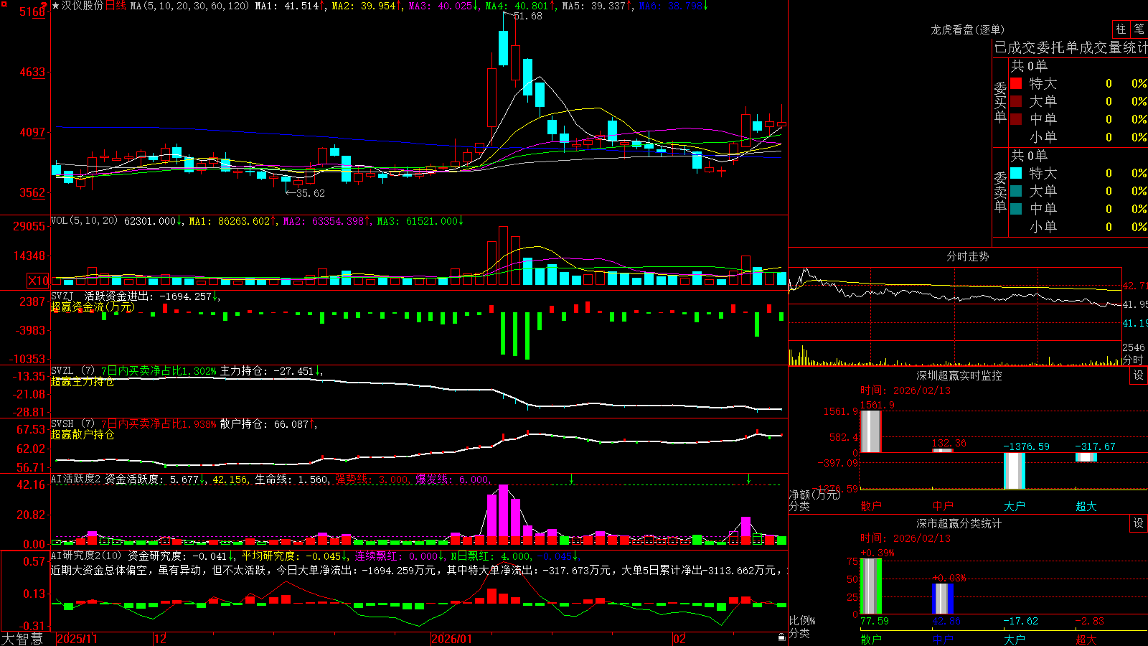1148x646 pixels.
Task: Click the 时间: 2026/02/13 text in 实时监控
Action: click(x=905, y=390)
